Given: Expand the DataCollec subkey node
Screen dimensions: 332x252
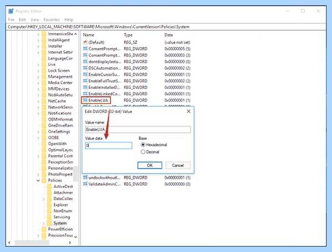Looking at the screenshot, I should (44, 199).
